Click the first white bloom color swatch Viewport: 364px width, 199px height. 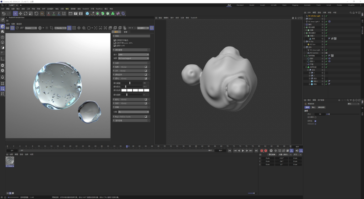click(124, 90)
